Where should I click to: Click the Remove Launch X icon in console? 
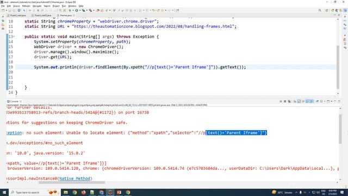point(285,101)
